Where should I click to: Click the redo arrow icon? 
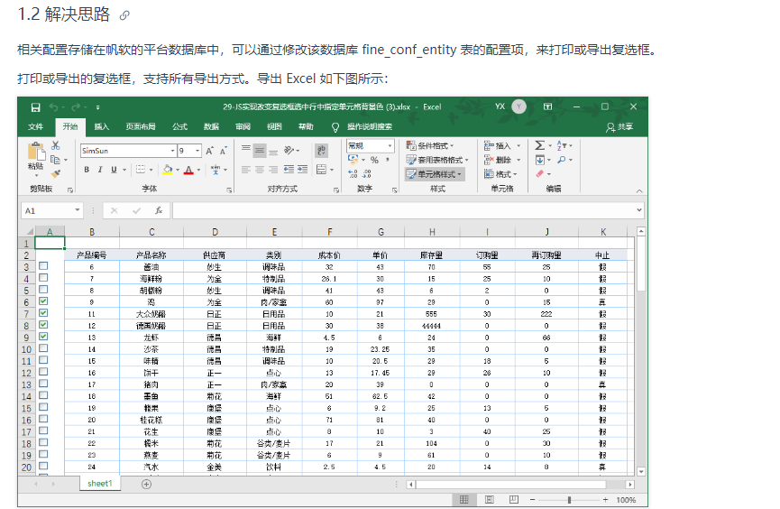pos(76,107)
